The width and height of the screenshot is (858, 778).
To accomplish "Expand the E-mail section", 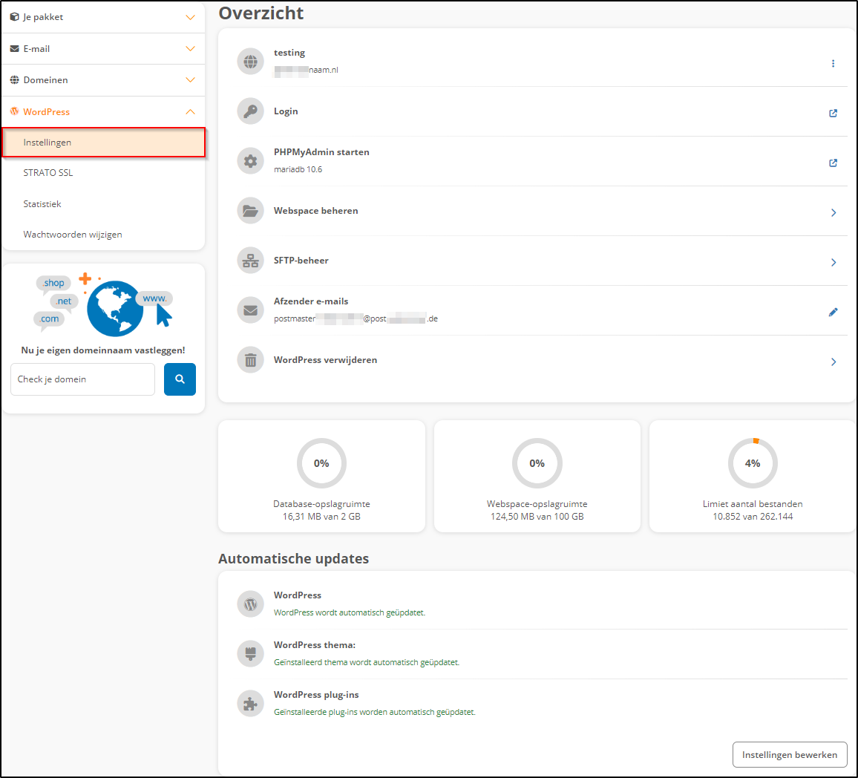I will pyautogui.click(x=103, y=48).
